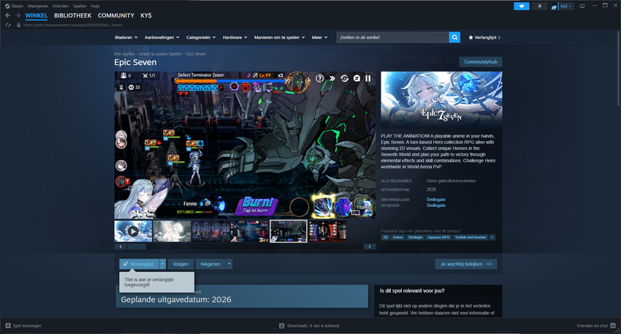
Task: Select the WINKEL tab
Action: click(x=37, y=15)
